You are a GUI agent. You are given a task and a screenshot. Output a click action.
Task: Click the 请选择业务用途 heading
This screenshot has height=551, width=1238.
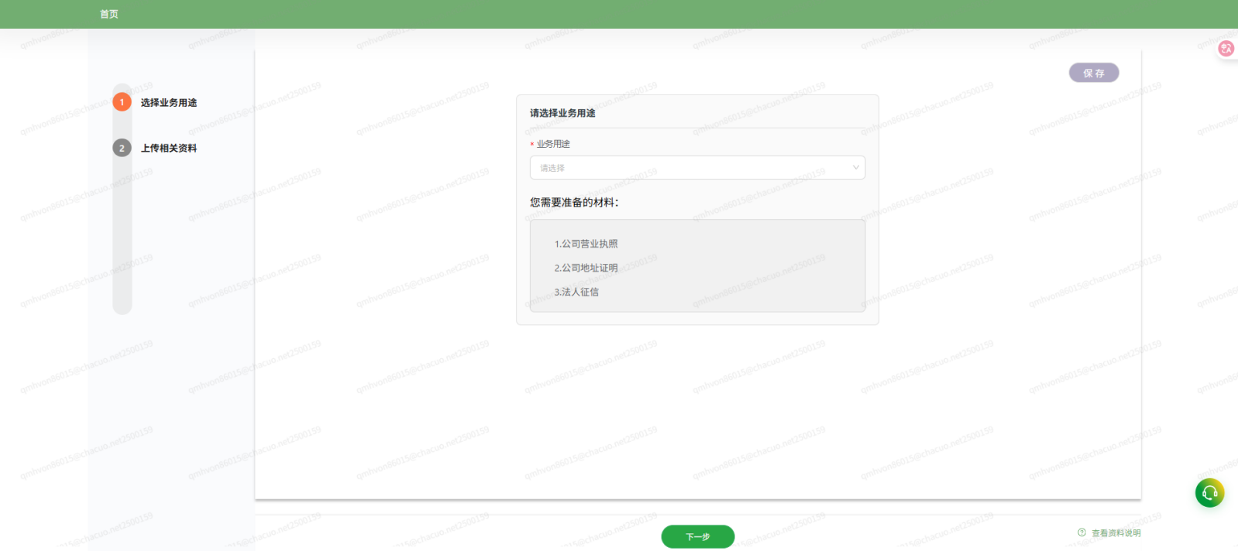(562, 113)
